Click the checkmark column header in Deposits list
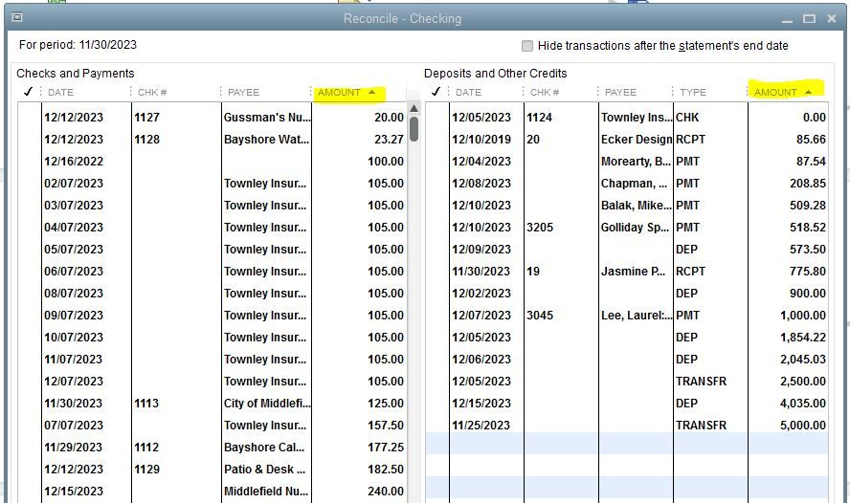 (x=436, y=92)
